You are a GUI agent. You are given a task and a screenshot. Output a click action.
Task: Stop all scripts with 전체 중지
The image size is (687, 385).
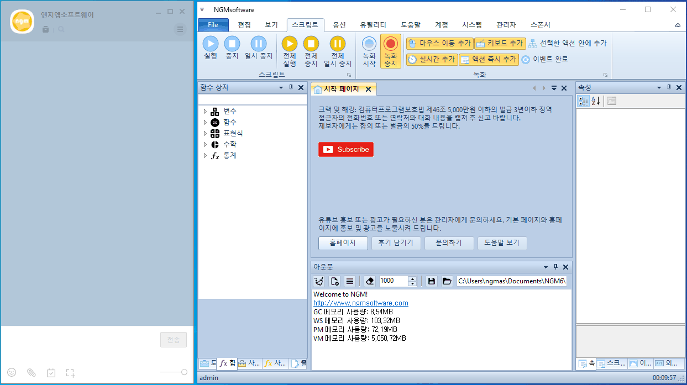pyautogui.click(x=311, y=51)
